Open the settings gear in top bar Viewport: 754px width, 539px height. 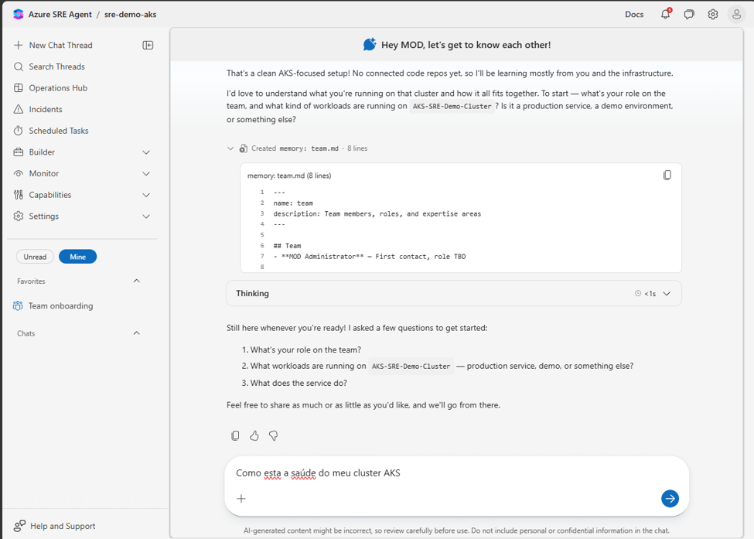click(x=713, y=15)
